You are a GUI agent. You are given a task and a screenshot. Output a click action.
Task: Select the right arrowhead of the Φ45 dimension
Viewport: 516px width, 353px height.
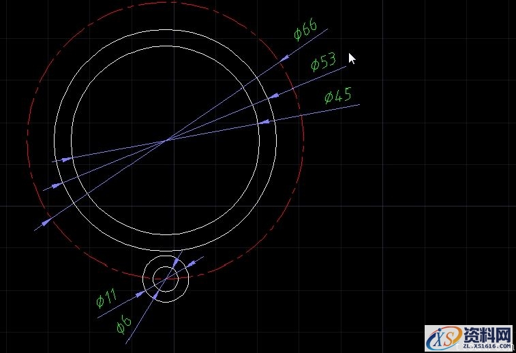tap(263, 122)
